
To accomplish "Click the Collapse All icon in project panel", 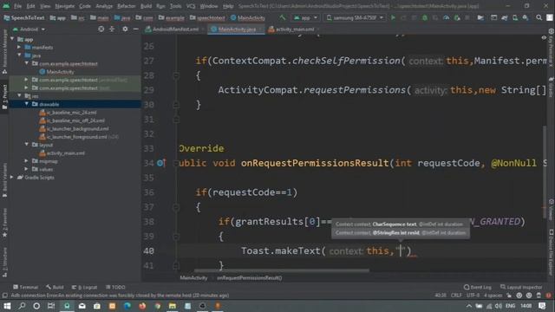I will (112, 29).
